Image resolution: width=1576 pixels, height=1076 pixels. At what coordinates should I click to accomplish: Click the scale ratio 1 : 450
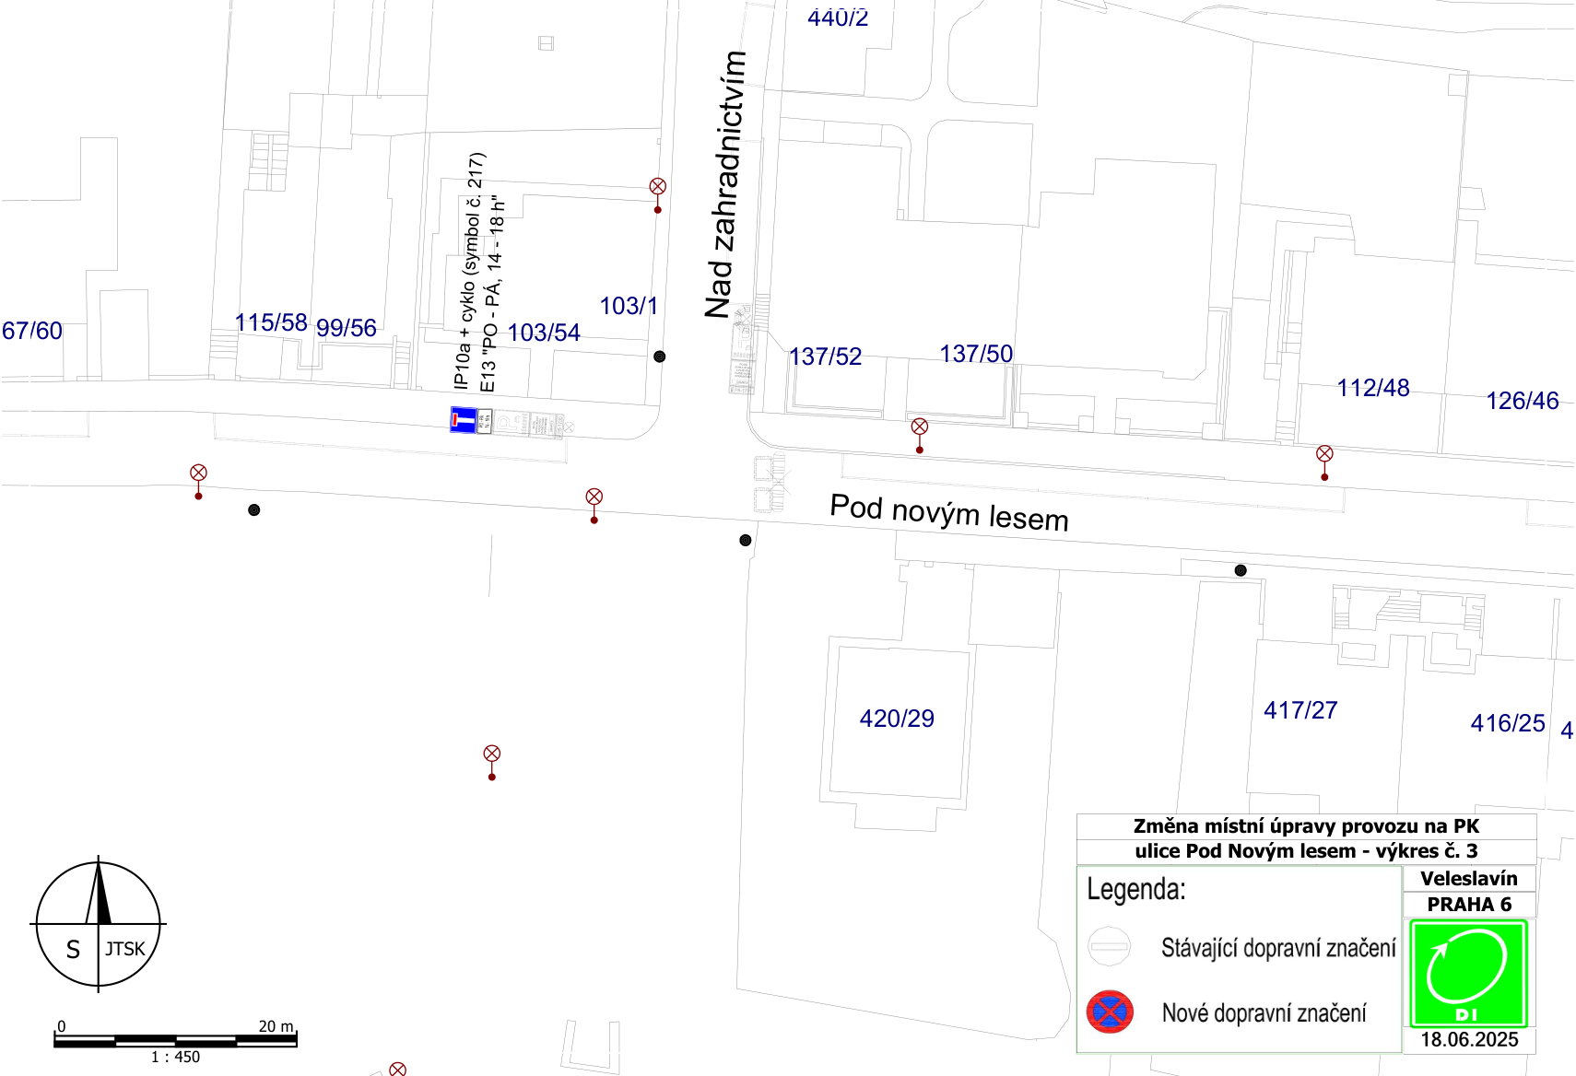click(x=175, y=1058)
